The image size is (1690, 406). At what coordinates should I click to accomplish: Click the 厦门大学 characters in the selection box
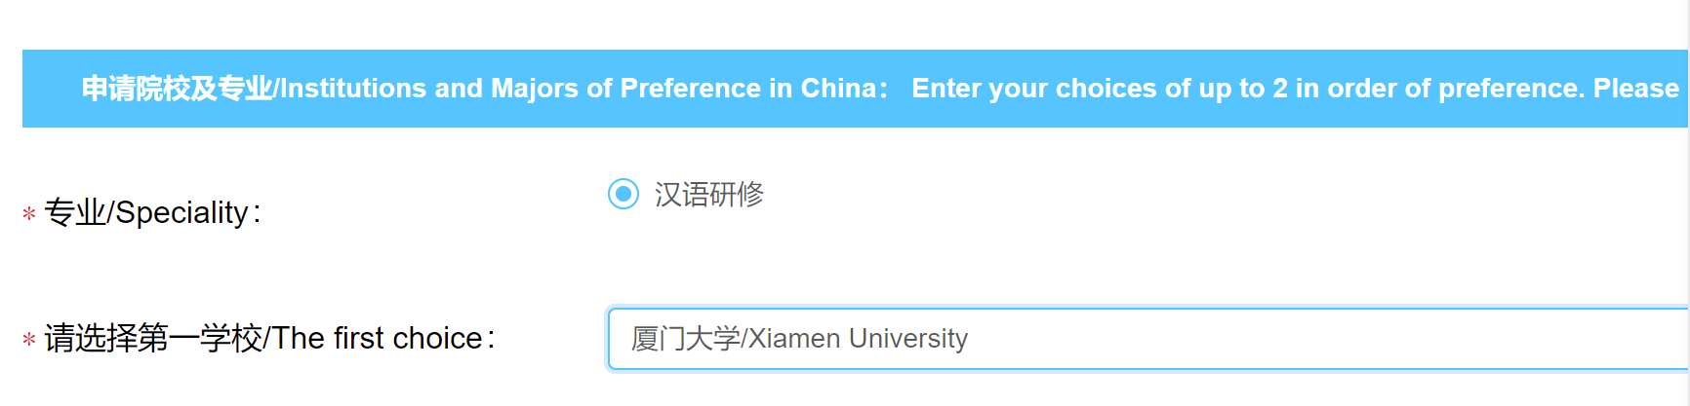pos(685,339)
